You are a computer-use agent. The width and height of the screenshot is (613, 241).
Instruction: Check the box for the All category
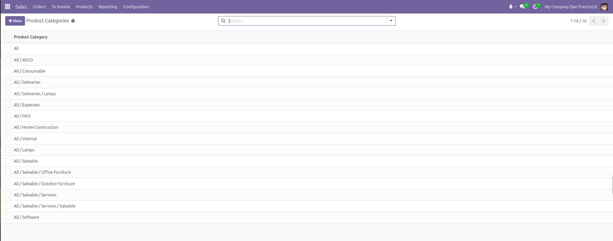[9, 48]
